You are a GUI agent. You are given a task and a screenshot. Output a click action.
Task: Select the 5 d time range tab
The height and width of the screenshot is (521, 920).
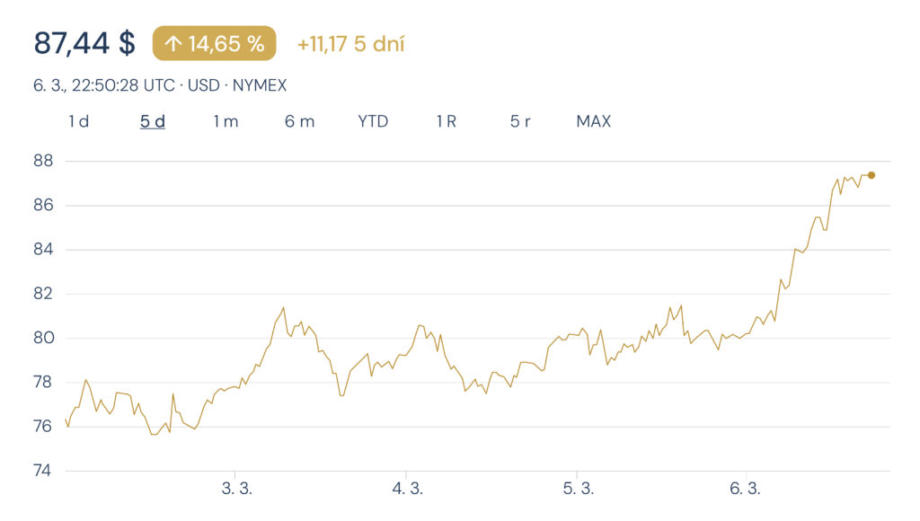(x=153, y=121)
